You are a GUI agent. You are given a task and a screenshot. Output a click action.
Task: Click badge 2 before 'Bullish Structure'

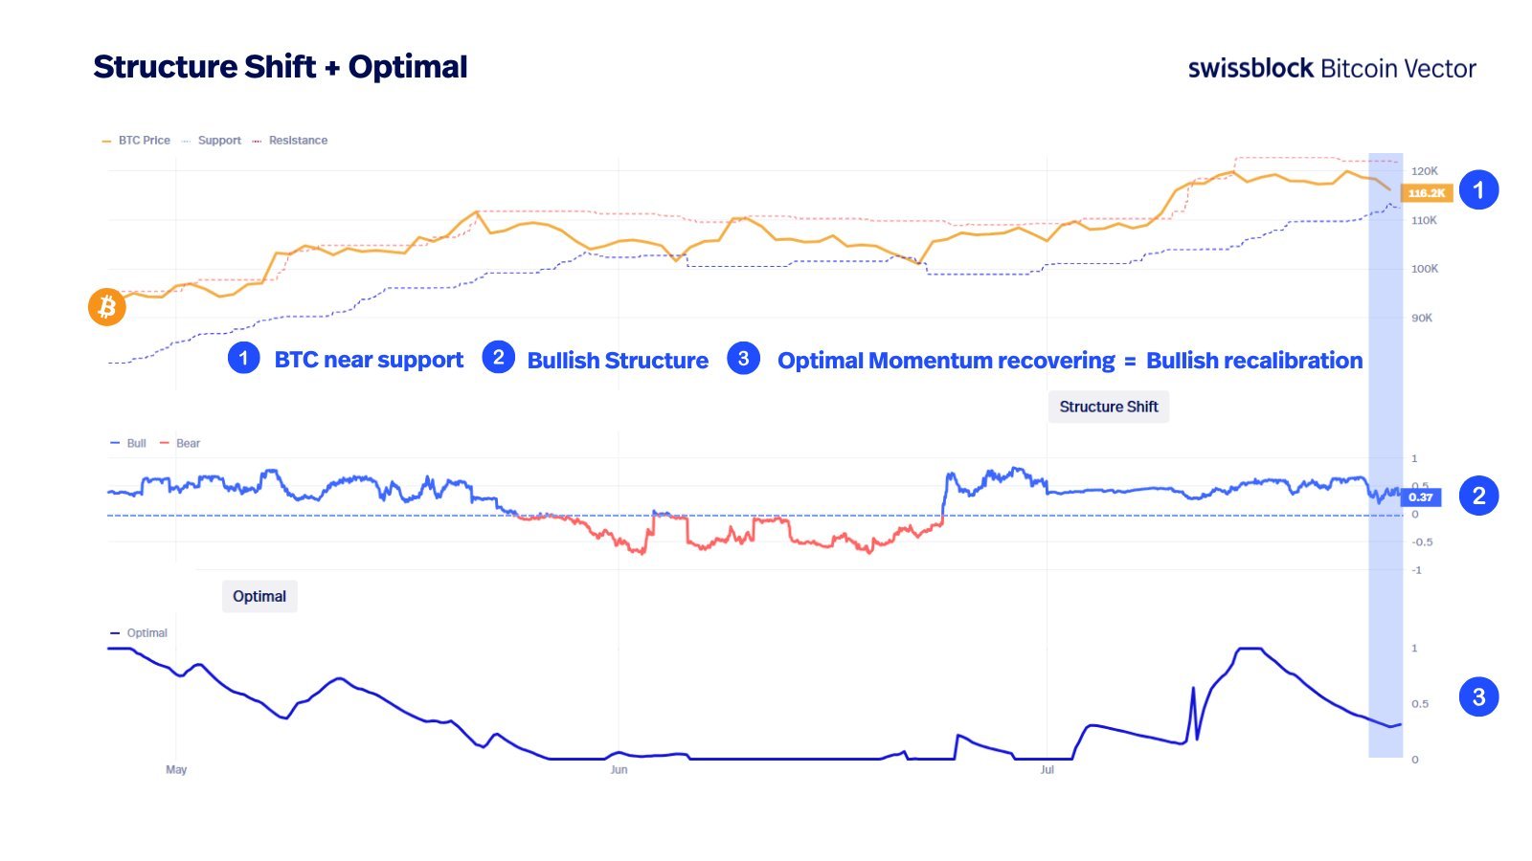click(498, 359)
